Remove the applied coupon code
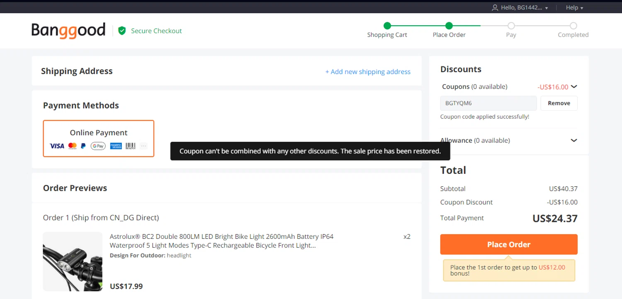622x299 pixels. 559,103
